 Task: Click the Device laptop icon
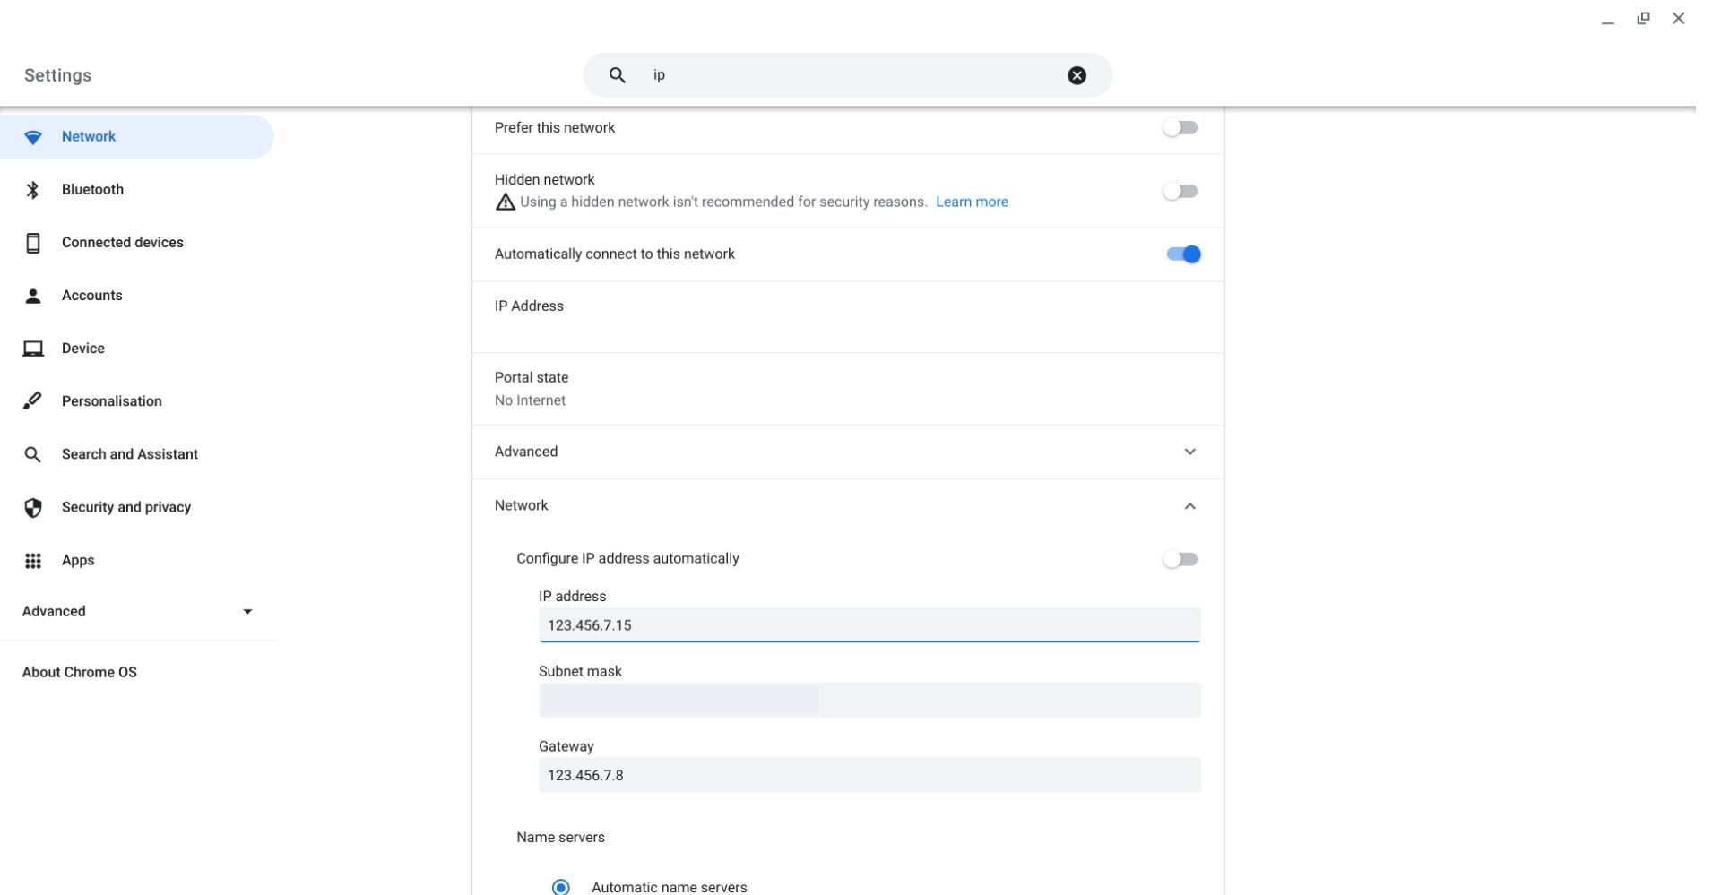point(33,349)
